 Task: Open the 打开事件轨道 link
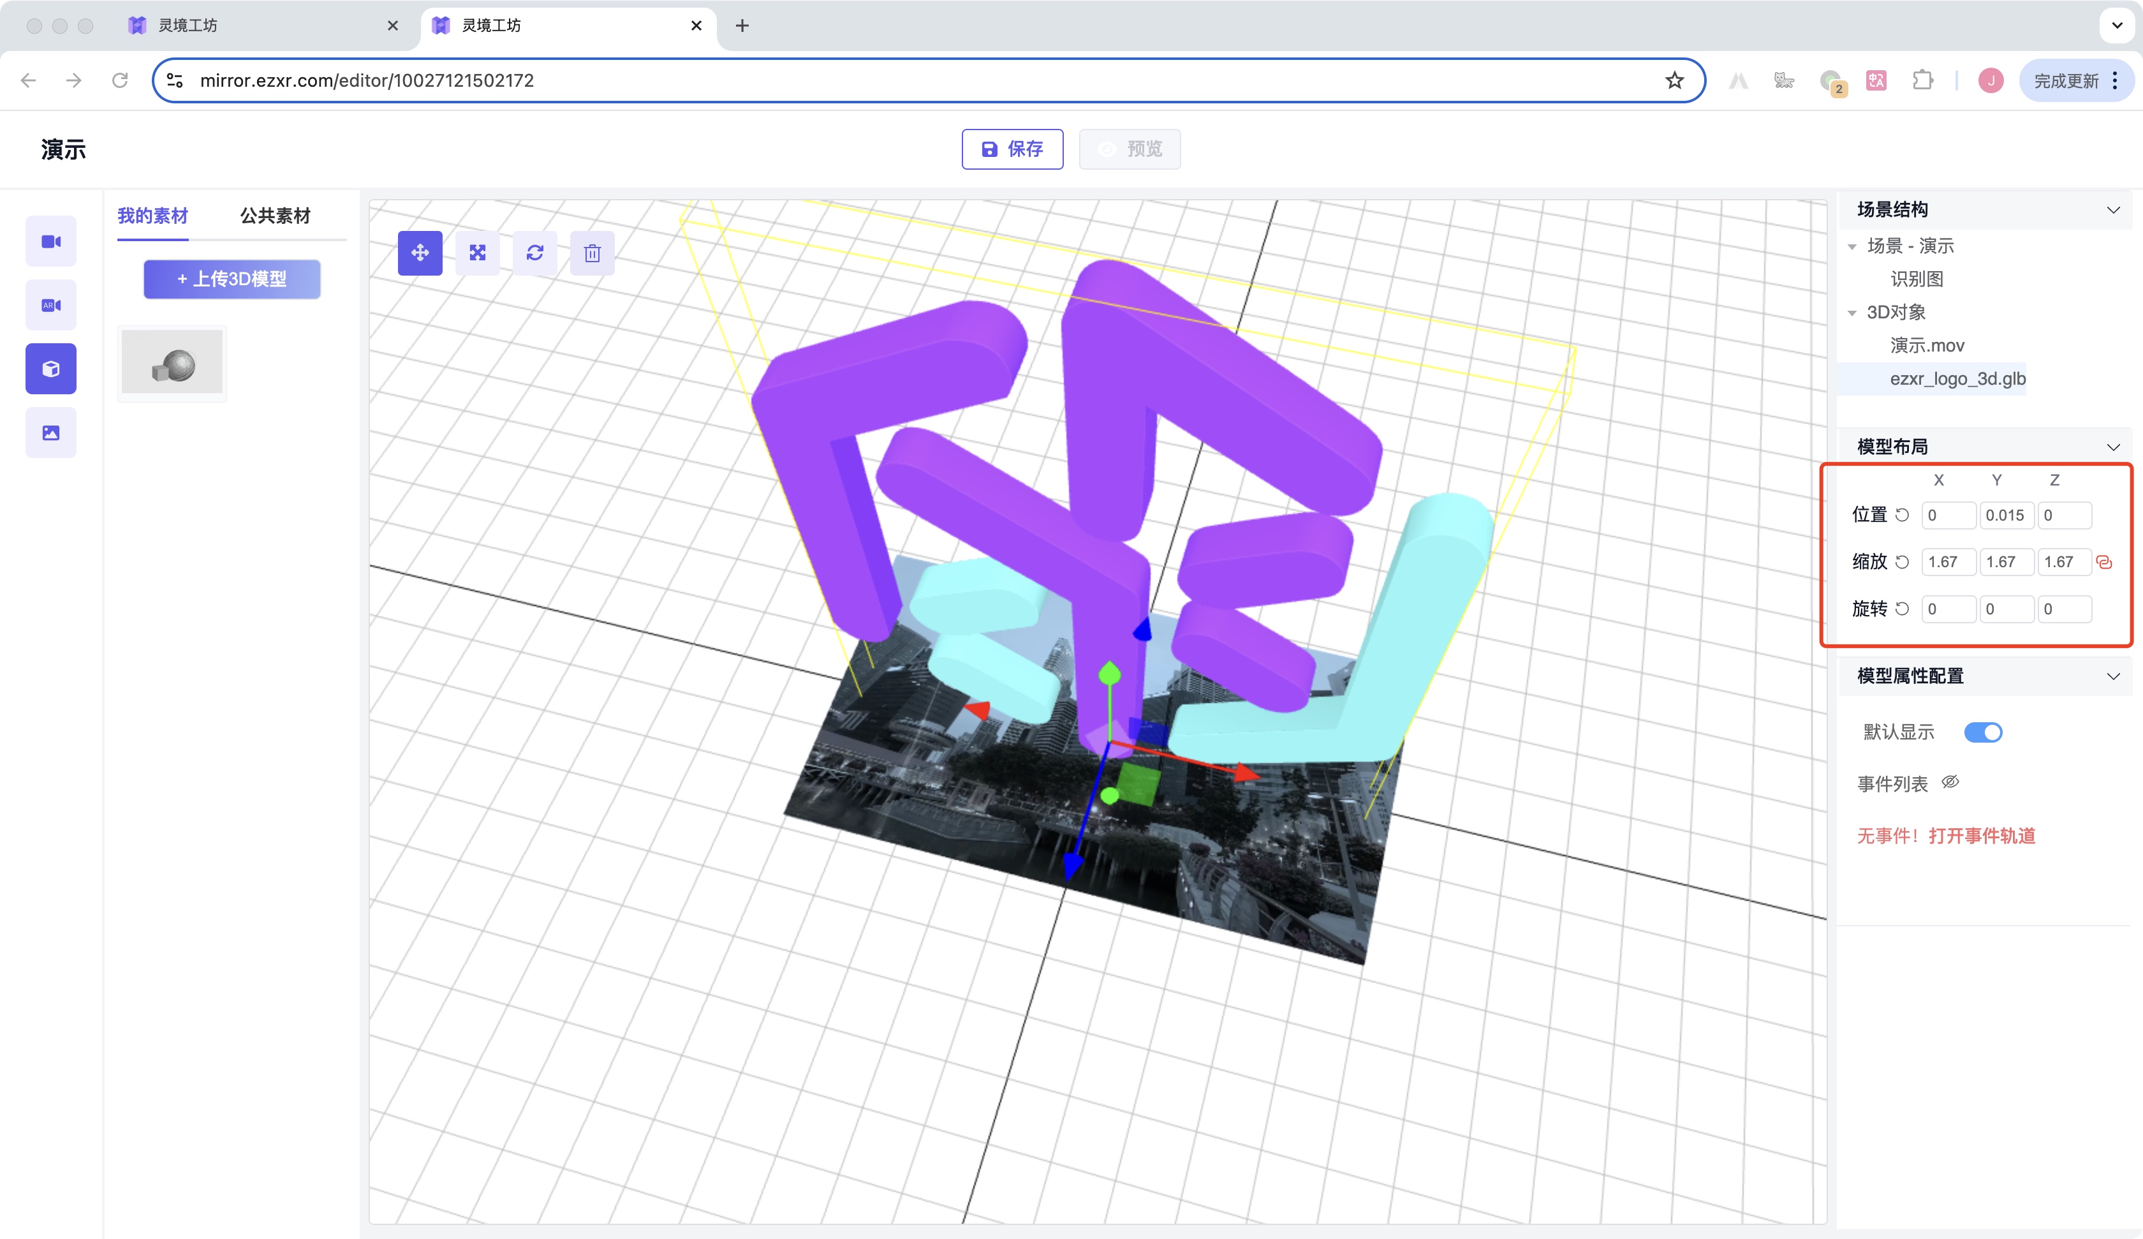coord(1982,836)
